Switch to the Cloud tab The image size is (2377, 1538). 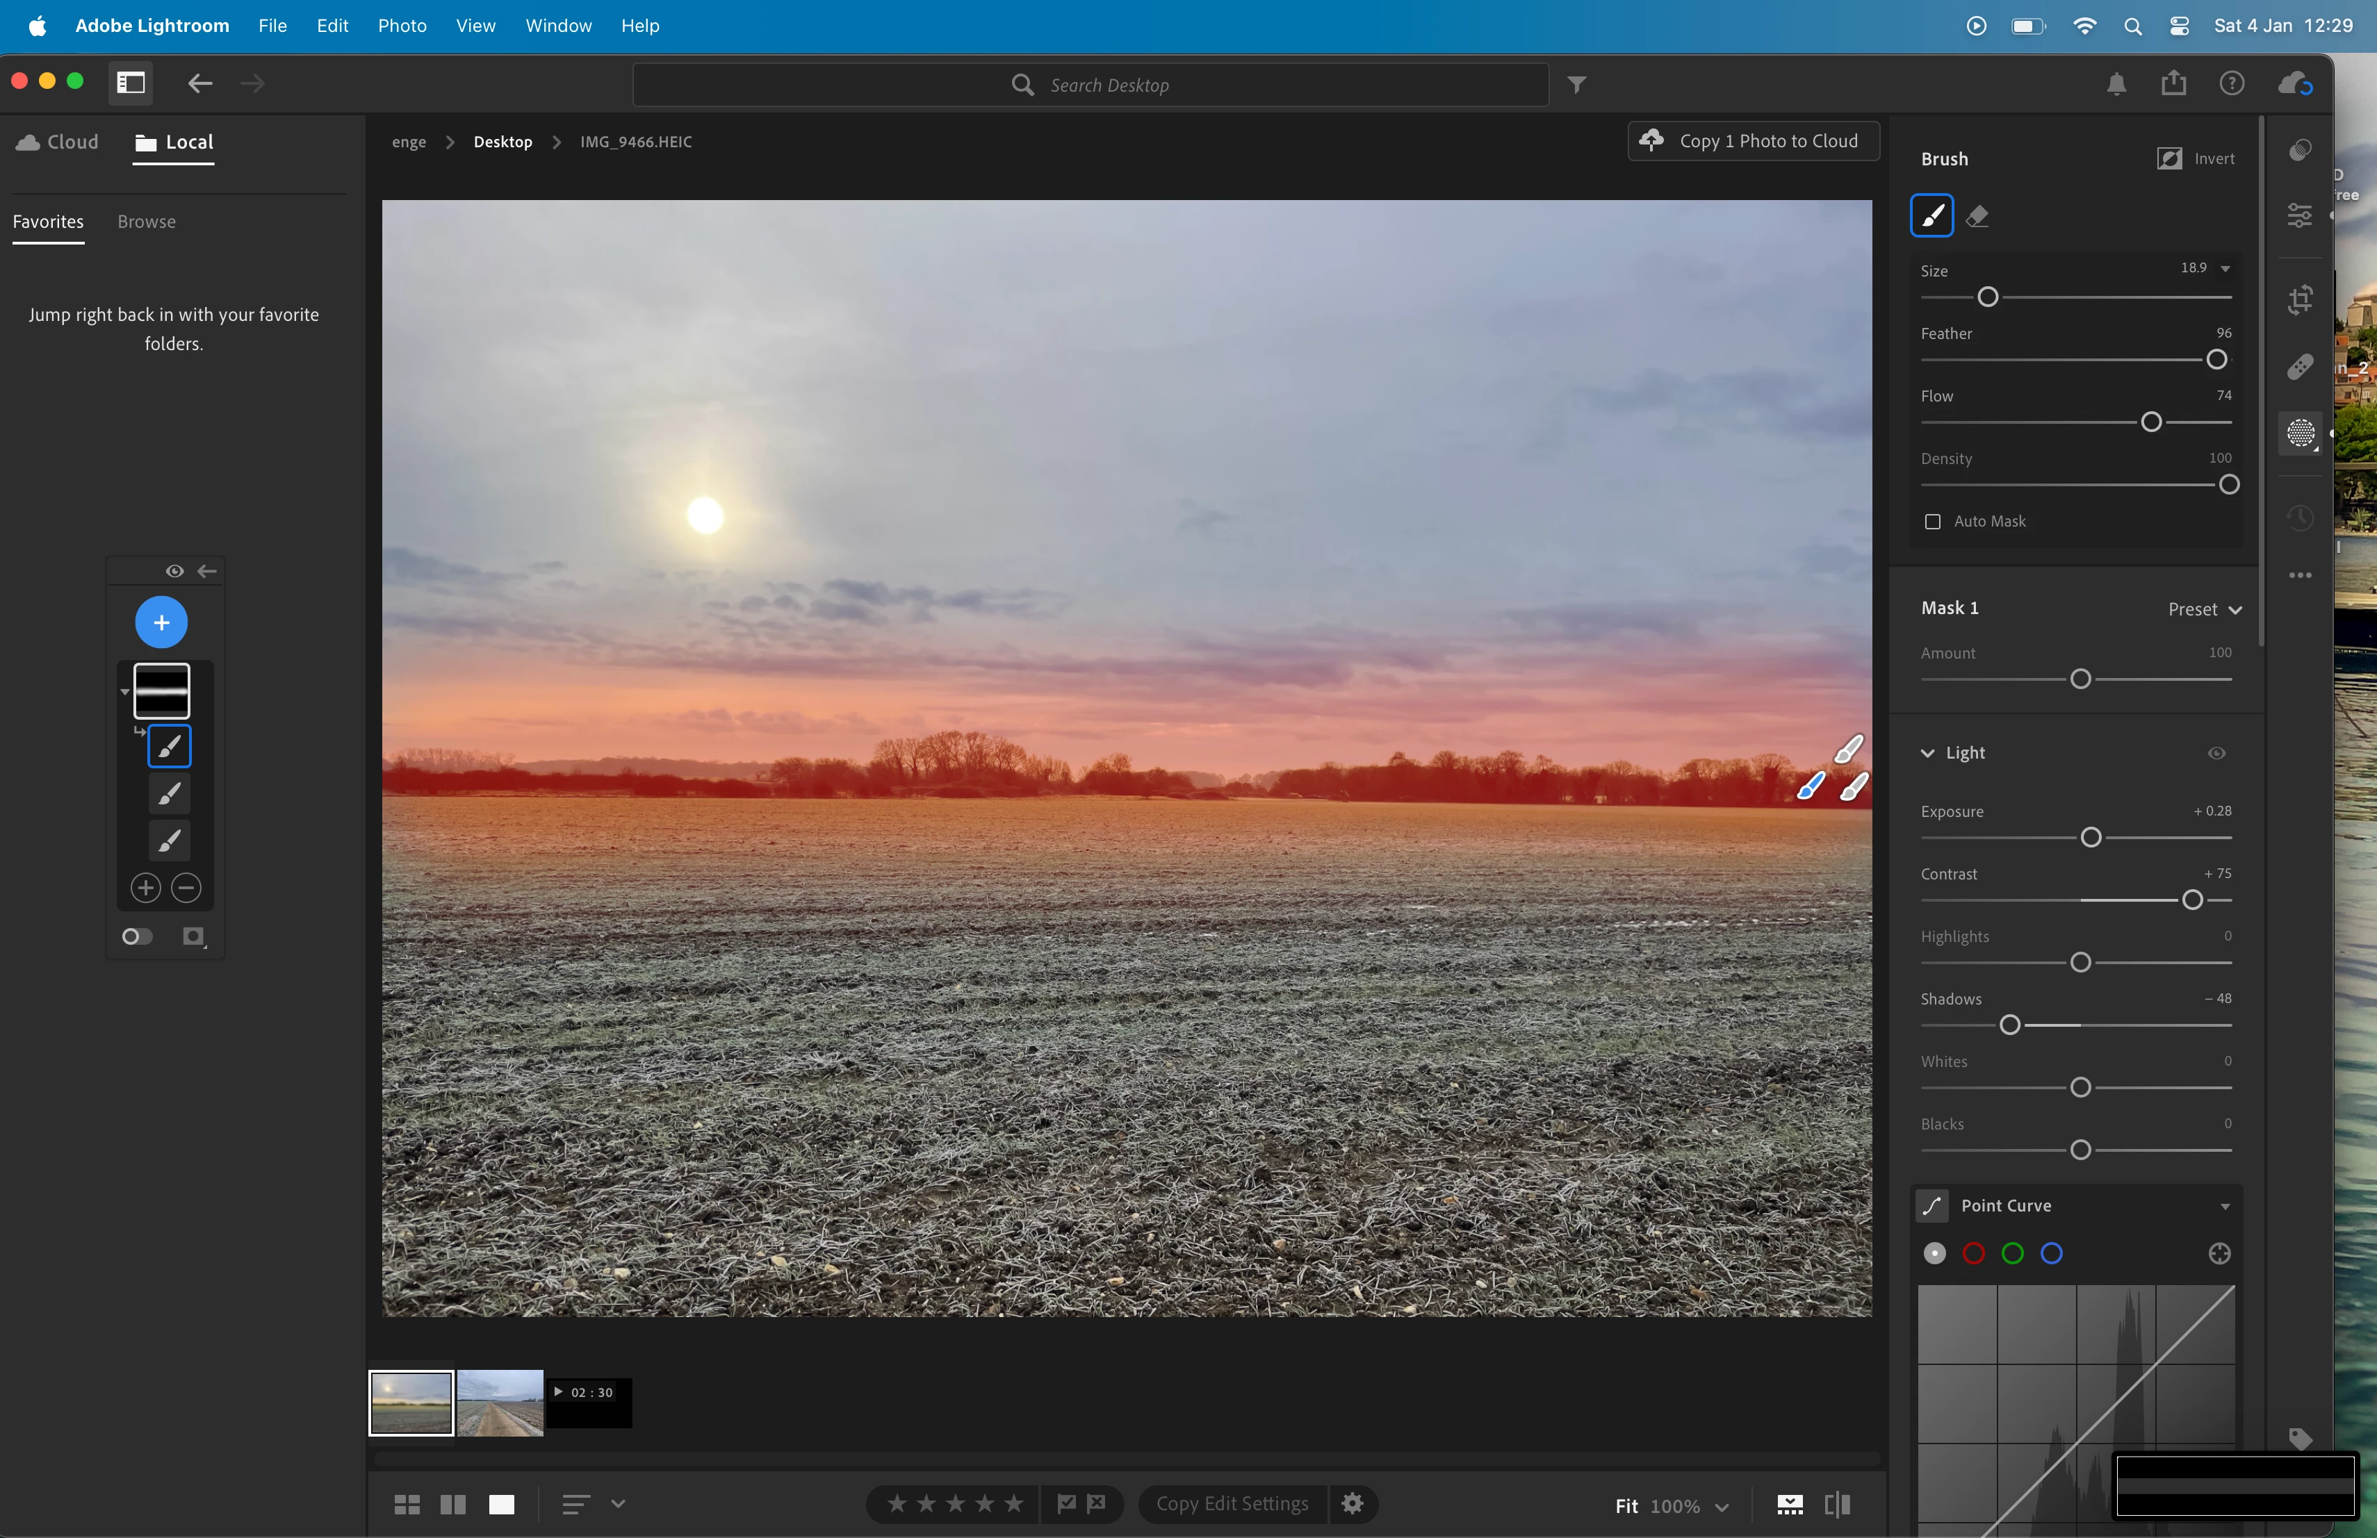tap(58, 142)
